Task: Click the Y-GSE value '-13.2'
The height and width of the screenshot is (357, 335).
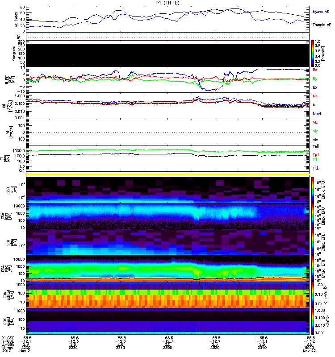Action: (309, 341)
